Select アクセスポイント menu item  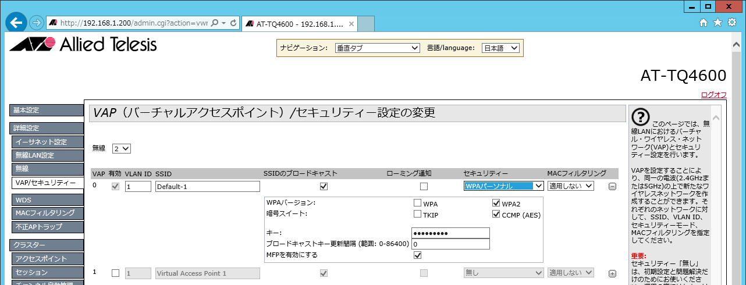click(x=48, y=259)
